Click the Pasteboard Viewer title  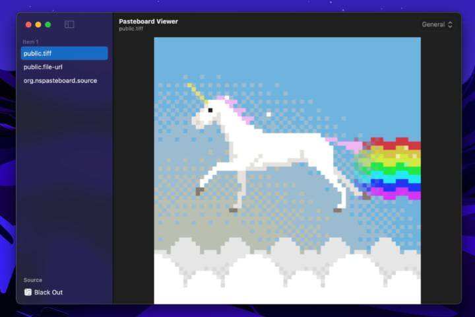[x=148, y=22]
